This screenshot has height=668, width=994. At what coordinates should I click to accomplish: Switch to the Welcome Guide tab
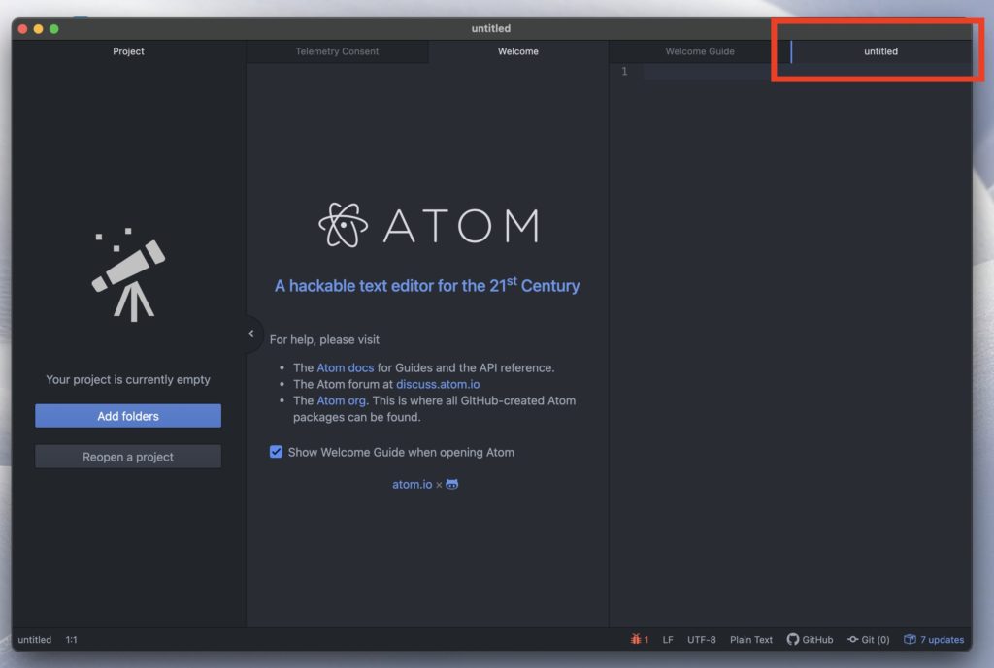click(x=700, y=51)
